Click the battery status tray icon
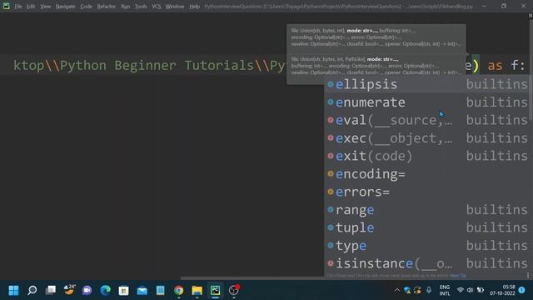 (x=481, y=290)
